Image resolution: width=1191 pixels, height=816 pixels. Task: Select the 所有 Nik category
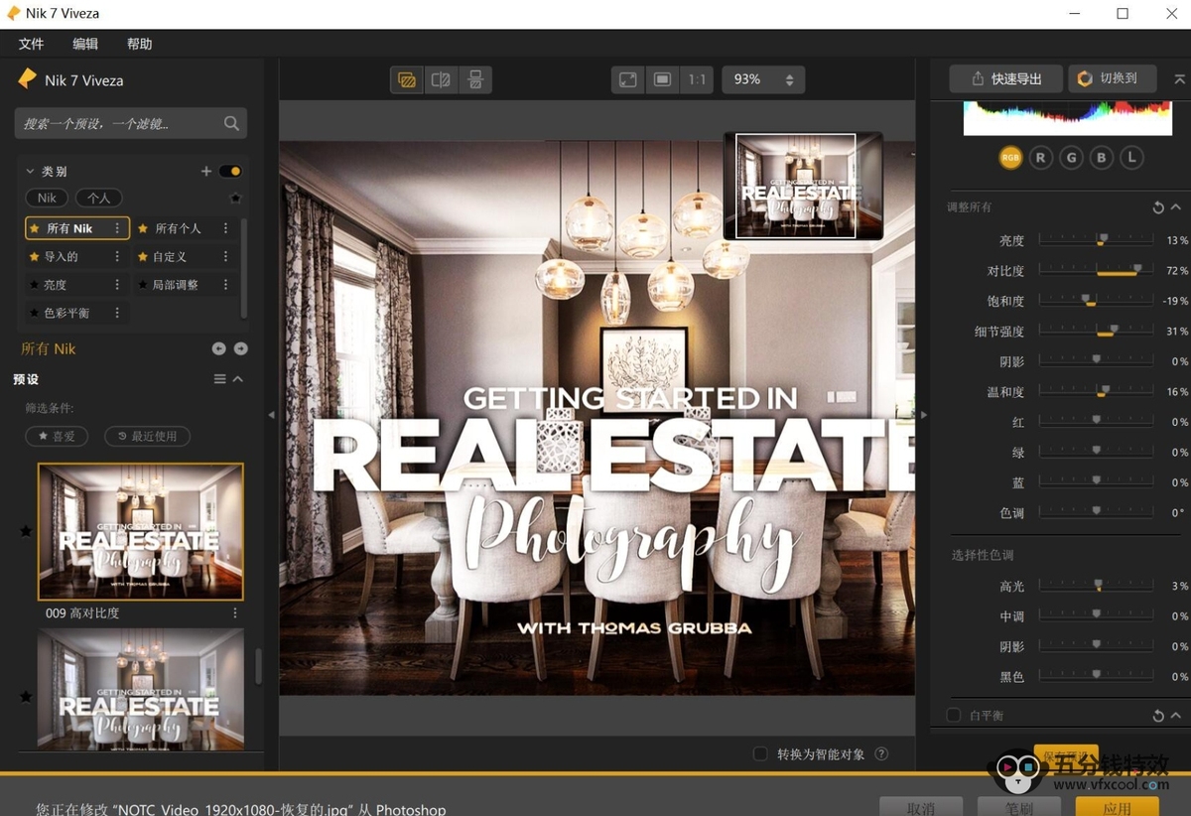[77, 228]
